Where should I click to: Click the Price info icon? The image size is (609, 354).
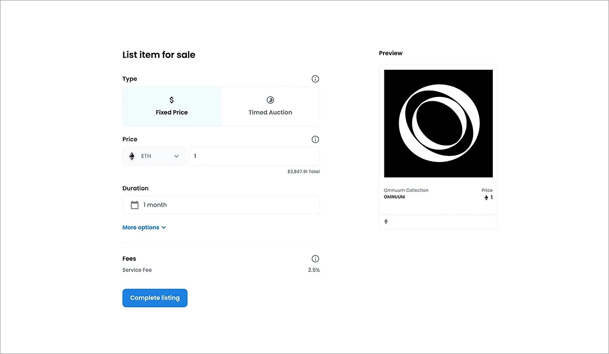pos(315,139)
